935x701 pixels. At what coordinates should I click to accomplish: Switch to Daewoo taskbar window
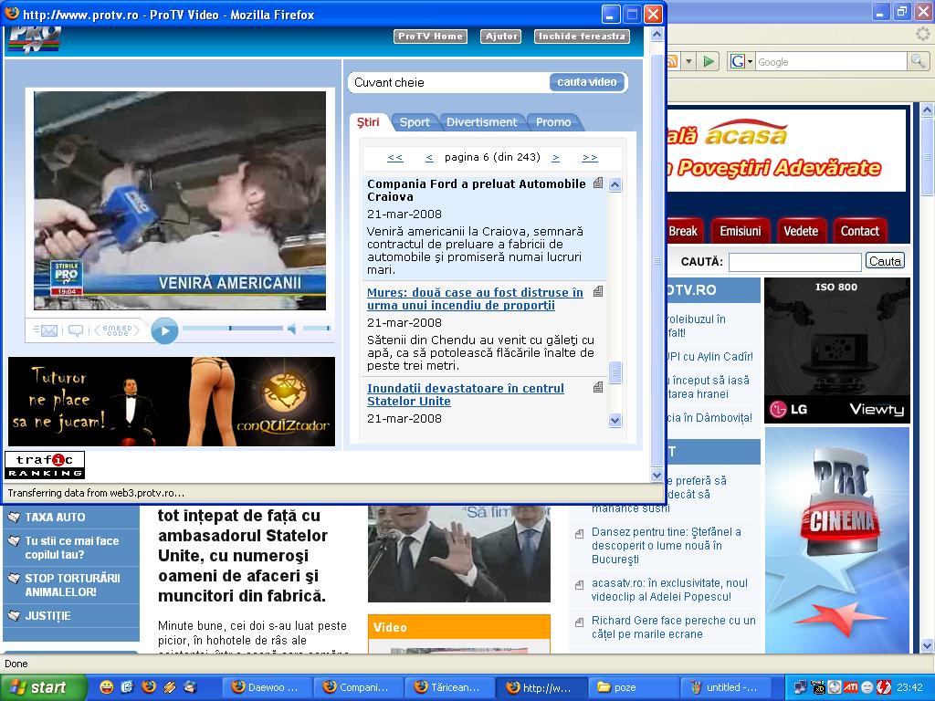(267, 687)
